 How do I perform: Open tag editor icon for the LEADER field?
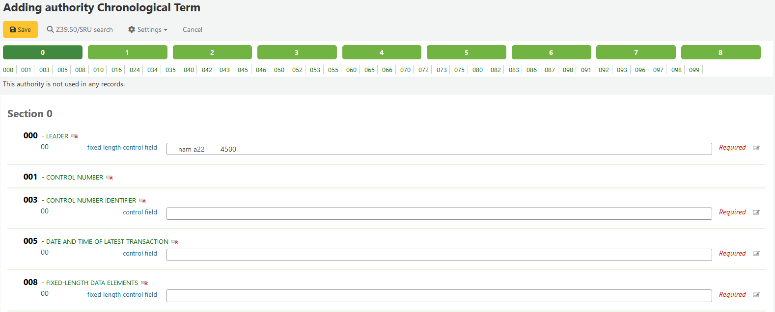pyautogui.click(x=756, y=148)
